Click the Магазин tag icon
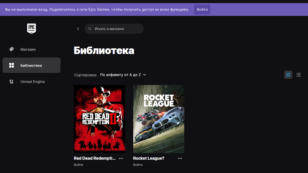The width and height of the screenshot is (308, 173). 12,49
